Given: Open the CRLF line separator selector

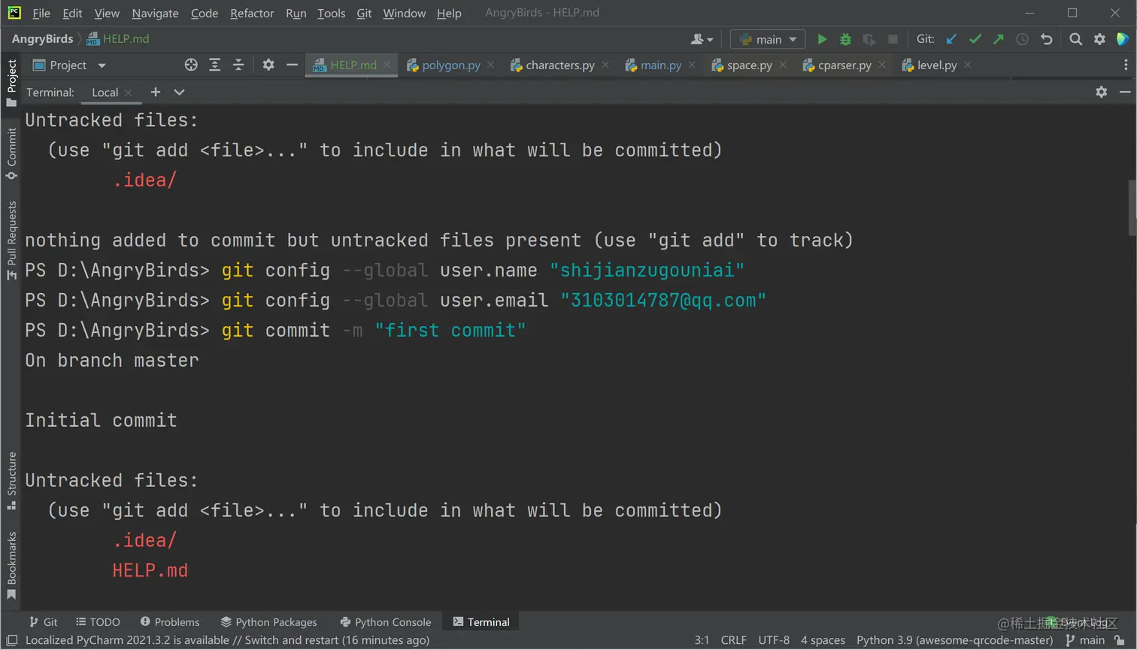Looking at the screenshot, I should pos(733,640).
